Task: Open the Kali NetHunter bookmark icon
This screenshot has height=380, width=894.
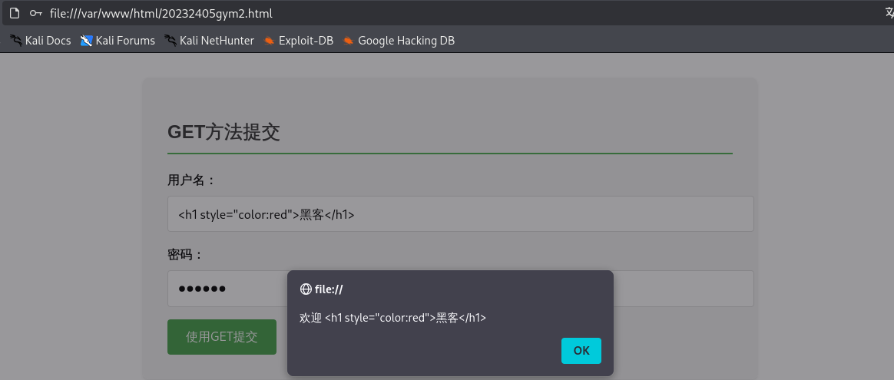Action: pos(170,41)
